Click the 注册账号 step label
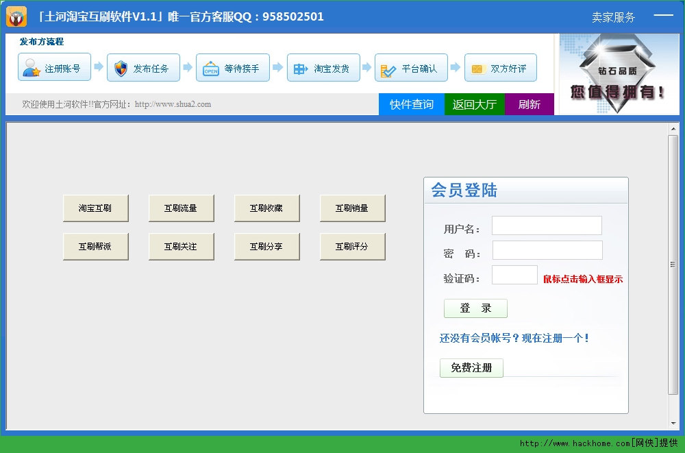Image resolution: width=685 pixels, height=453 pixels. click(x=62, y=69)
